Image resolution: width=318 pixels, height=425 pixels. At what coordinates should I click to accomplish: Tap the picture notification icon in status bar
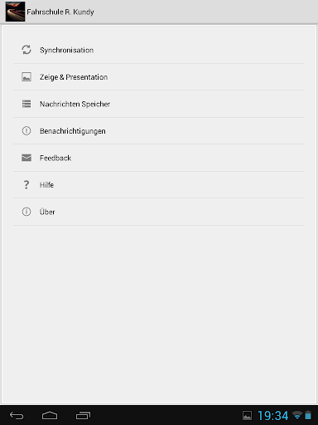point(247,415)
